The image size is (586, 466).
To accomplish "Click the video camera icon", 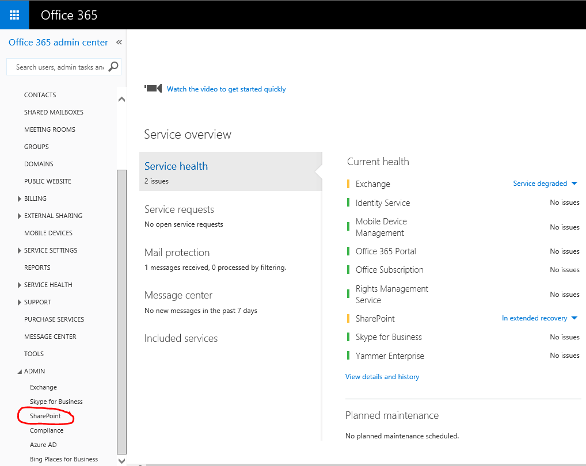I will (153, 89).
